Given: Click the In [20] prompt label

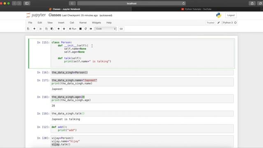Looking at the screenshot, I should click(43, 138).
